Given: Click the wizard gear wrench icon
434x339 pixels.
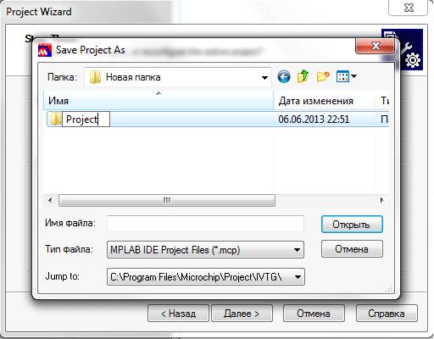Looking at the screenshot, I should pyautogui.click(x=409, y=53).
